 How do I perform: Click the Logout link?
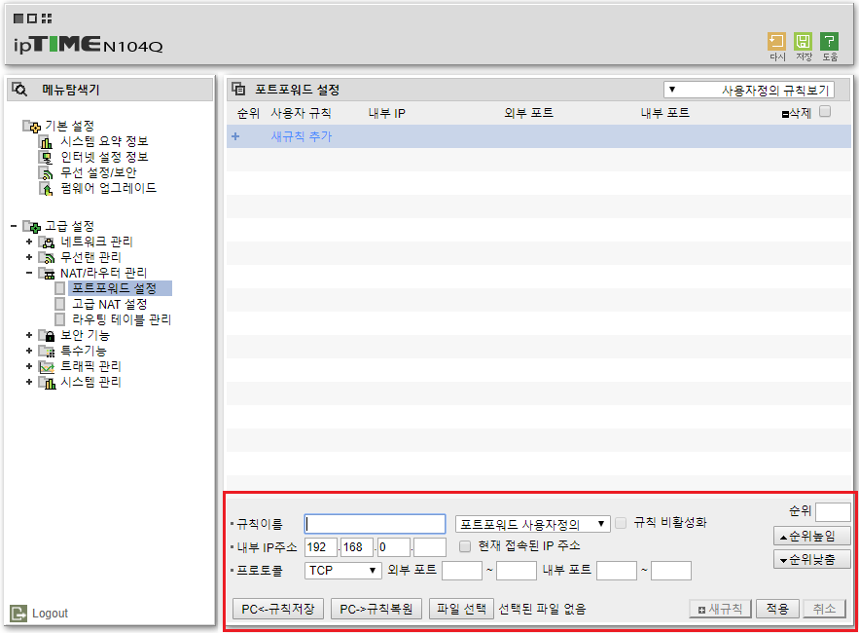(50, 614)
